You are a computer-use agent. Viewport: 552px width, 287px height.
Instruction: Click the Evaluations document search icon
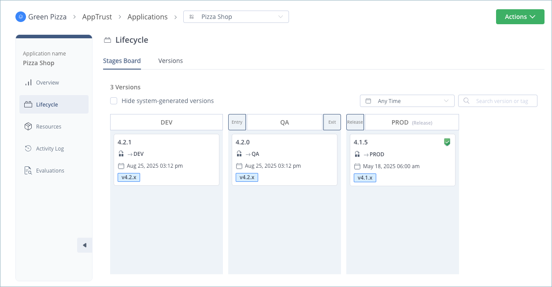point(28,171)
